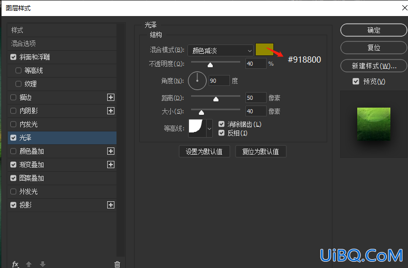408x268 pixels.
Task: Open the fx effects menu icon
Action: coord(16,264)
